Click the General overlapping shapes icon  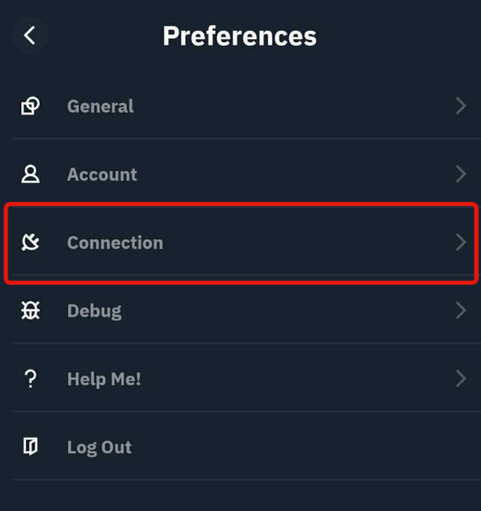(30, 106)
